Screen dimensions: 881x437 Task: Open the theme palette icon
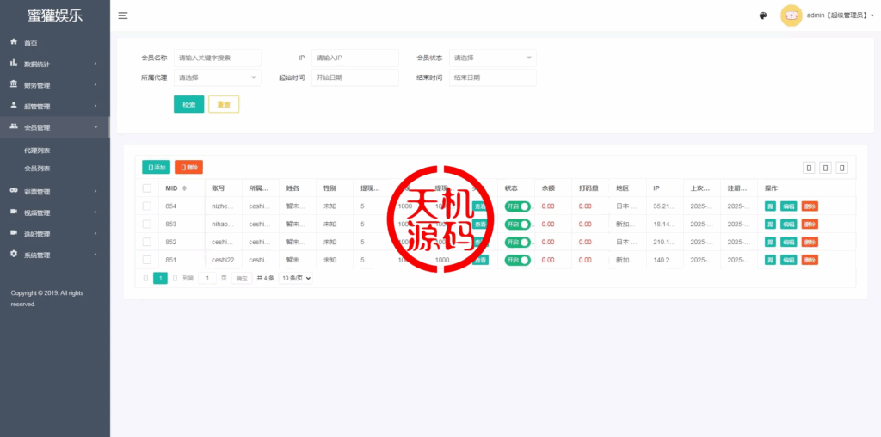click(763, 15)
